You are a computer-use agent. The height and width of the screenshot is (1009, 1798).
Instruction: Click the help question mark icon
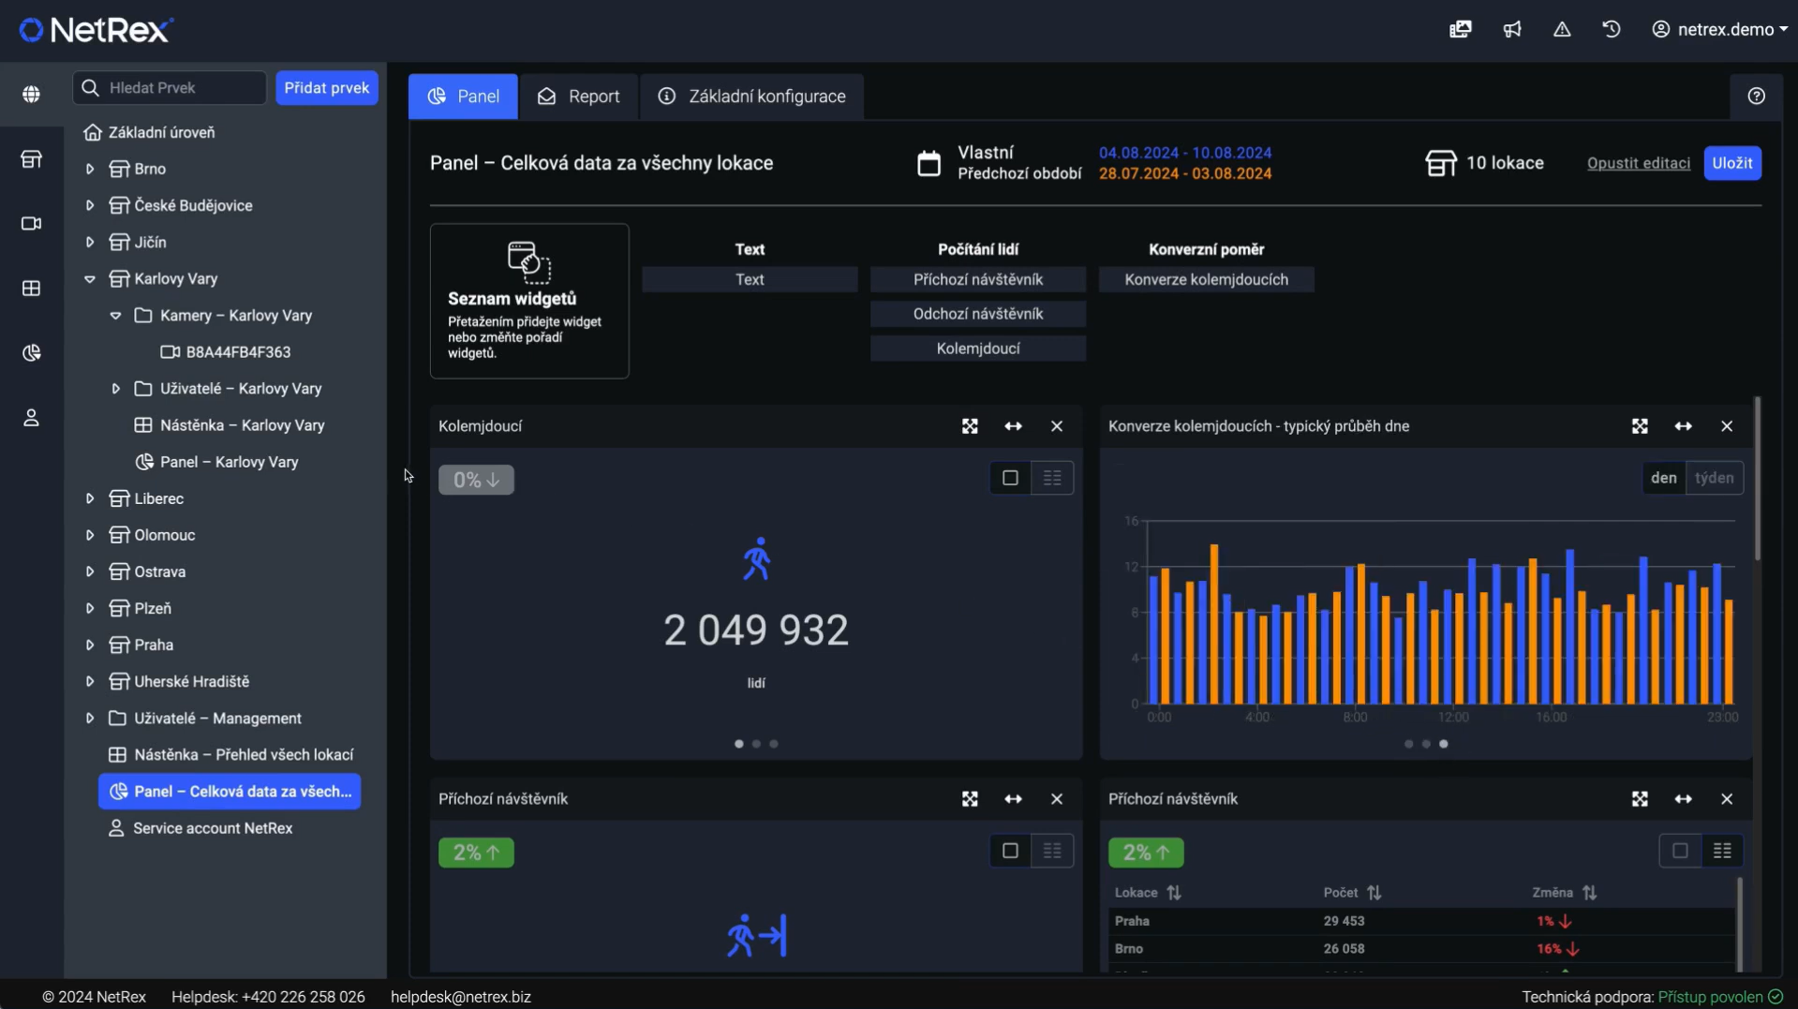click(1757, 96)
